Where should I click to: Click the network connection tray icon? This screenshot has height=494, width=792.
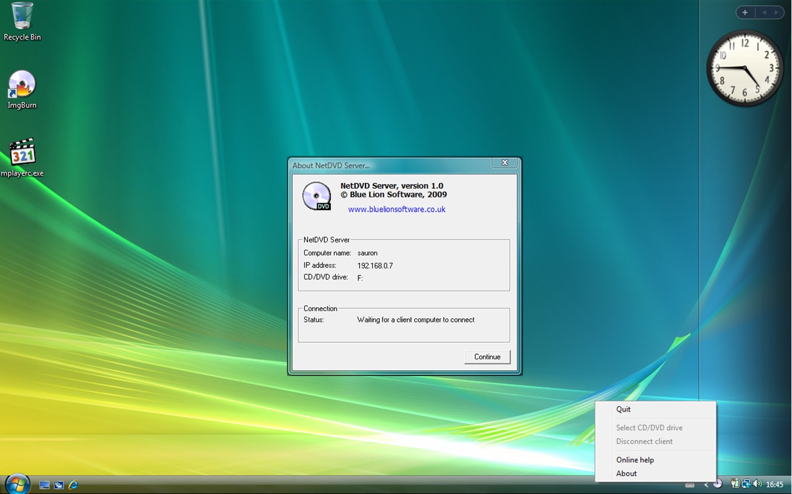746,484
